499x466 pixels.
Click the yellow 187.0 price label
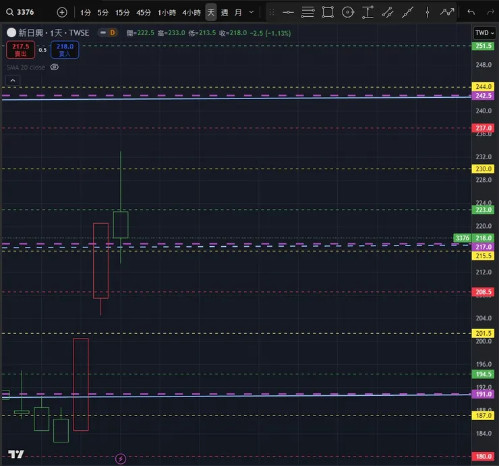click(x=483, y=415)
